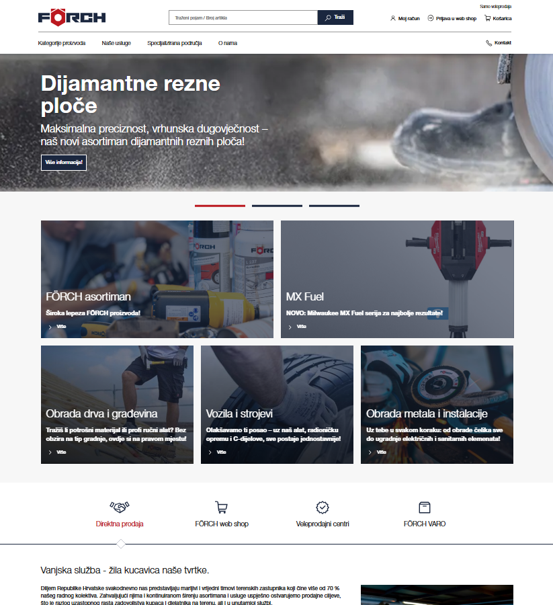
Task: Select the FÖRCH web shop tab
Action: pos(222,524)
